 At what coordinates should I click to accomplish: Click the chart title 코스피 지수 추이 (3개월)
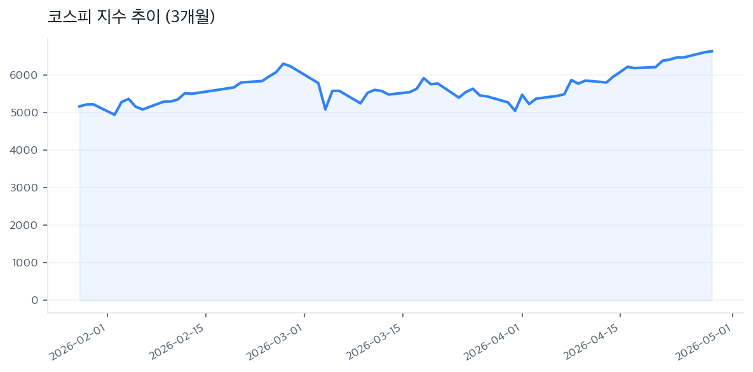[132, 17]
